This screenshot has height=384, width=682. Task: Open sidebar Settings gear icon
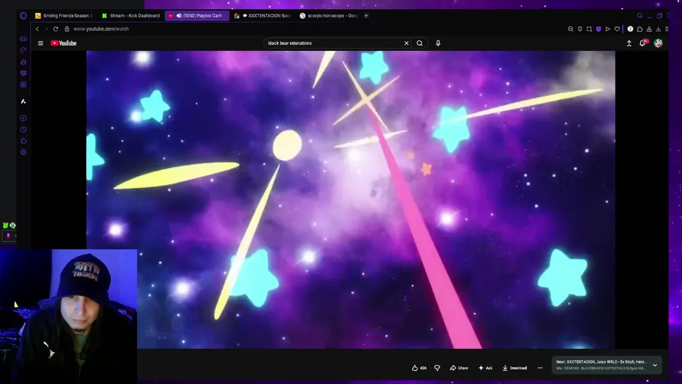point(23,153)
